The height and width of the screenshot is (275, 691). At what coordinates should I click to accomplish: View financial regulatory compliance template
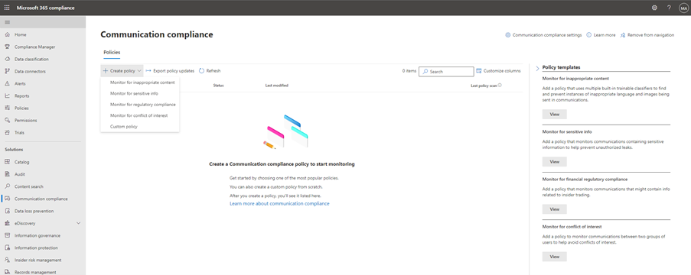tap(554, 209)
